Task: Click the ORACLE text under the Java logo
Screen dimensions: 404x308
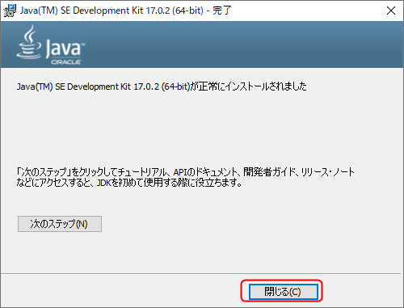Action: coord(66,62)
